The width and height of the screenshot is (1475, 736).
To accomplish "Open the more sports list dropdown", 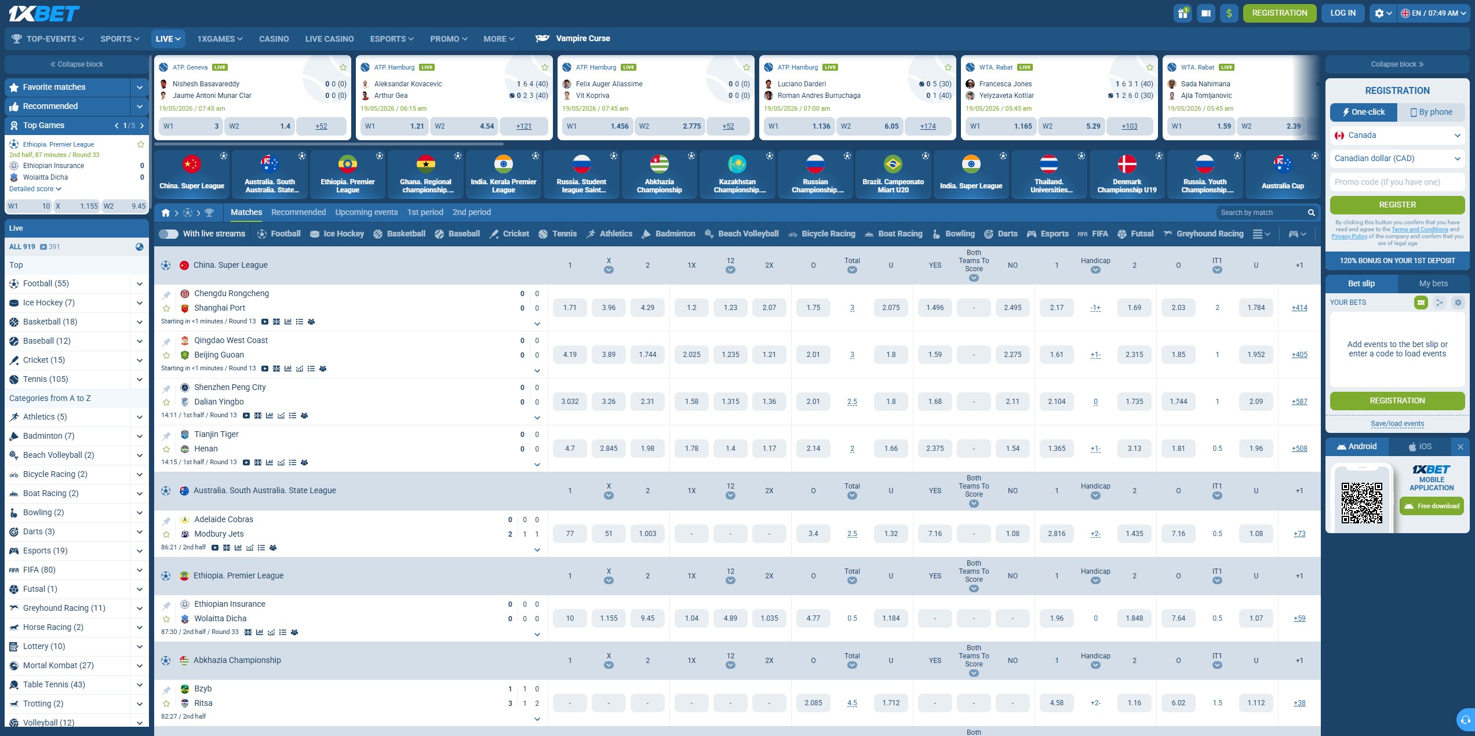I will (x=1261, y=234).
